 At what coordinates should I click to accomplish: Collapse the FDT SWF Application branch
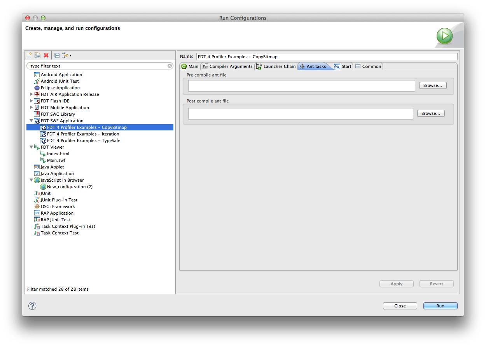31,120
